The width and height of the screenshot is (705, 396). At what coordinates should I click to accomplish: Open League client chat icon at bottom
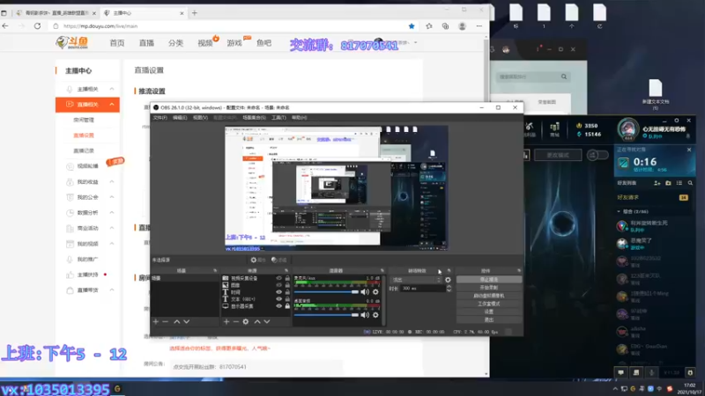(621, 372)
